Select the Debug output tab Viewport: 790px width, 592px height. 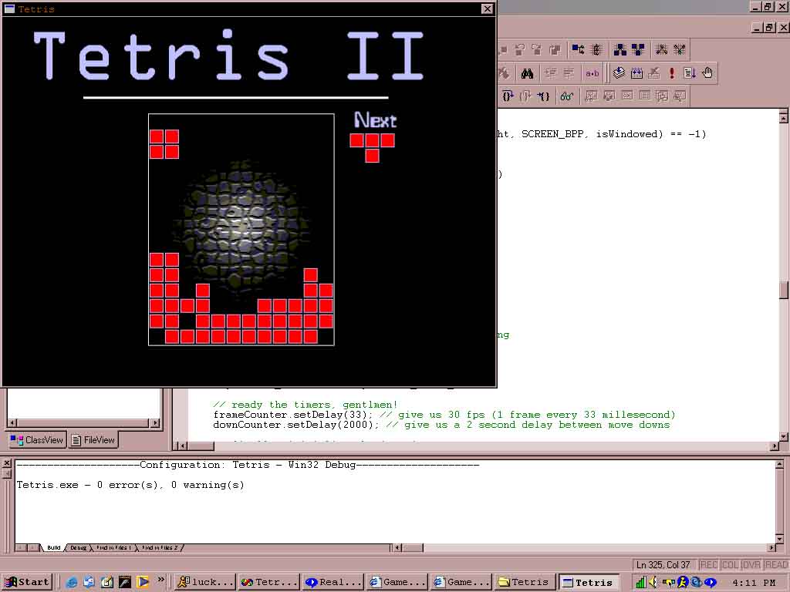click(78, 547)
